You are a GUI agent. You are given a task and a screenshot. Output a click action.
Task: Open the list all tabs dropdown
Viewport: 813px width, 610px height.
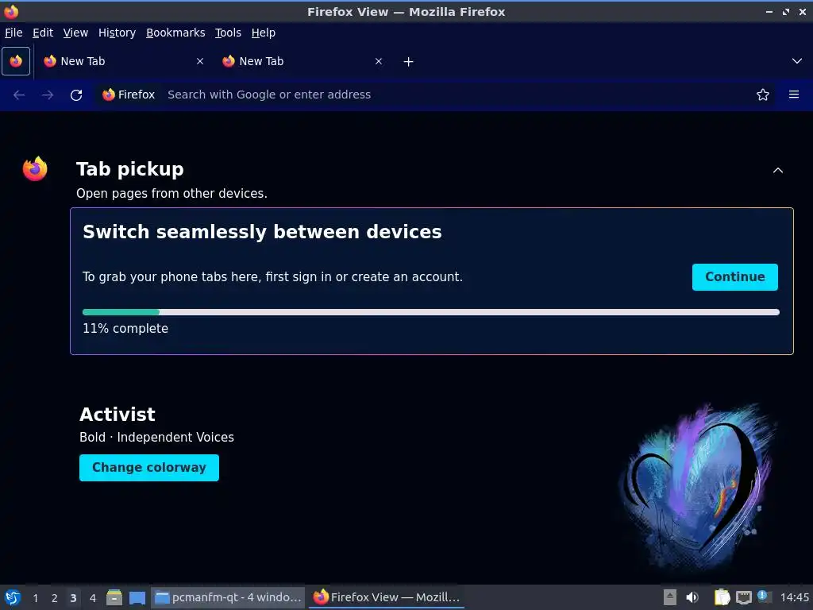coord(797,61)
